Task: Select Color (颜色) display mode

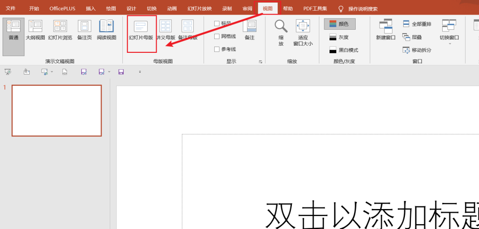Action: [340, 24]
